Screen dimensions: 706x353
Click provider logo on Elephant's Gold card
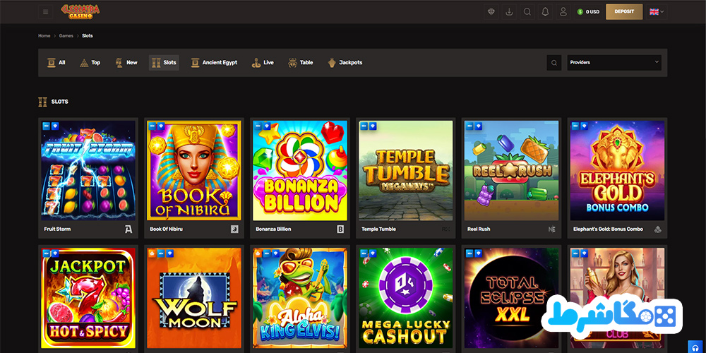tap(658, 229)
